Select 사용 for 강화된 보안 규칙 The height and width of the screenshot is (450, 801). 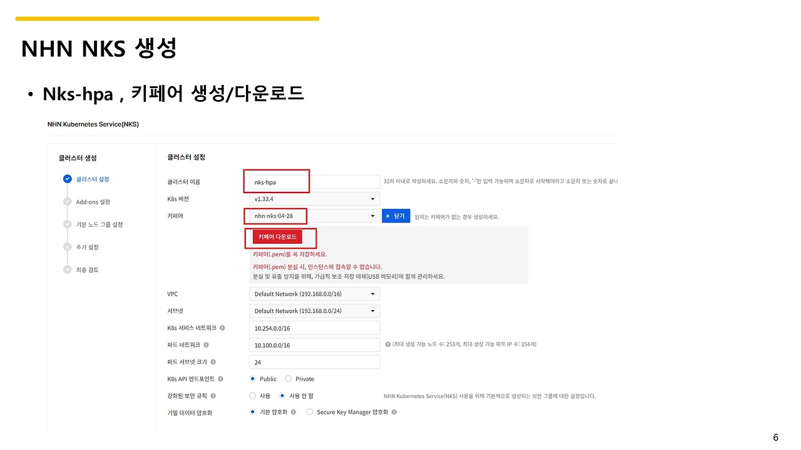pyautogui.click(x=253, y=396)
